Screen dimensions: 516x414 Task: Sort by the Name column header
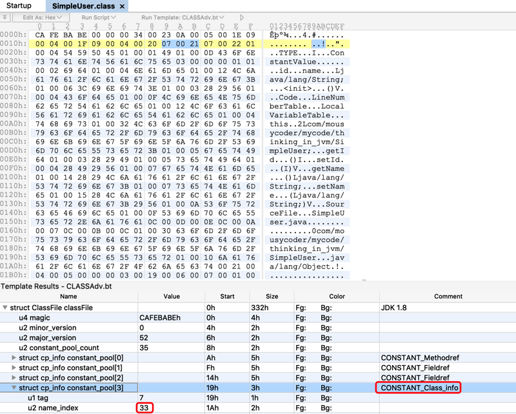coord(68,296)
